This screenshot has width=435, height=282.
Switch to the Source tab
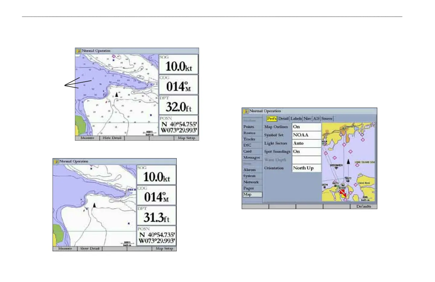327,119
